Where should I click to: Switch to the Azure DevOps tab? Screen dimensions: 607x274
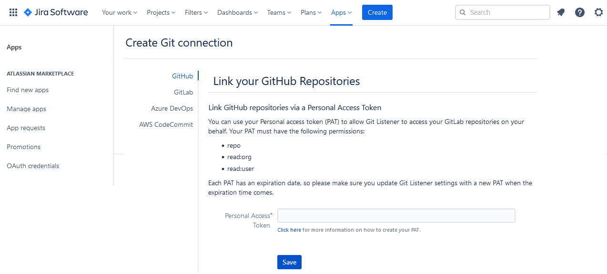click(x=172, y=108)
